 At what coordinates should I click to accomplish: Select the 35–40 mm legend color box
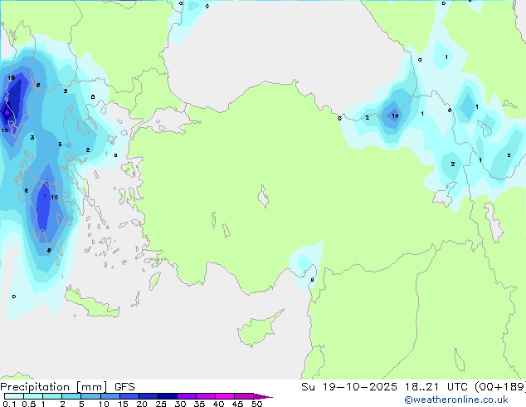pos(205,396)
